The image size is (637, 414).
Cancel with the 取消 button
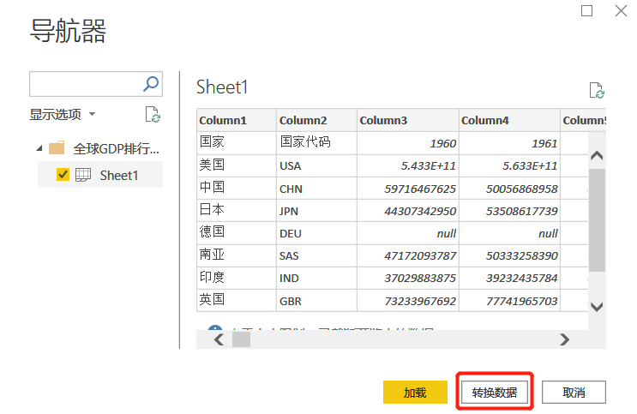[574, 392]
